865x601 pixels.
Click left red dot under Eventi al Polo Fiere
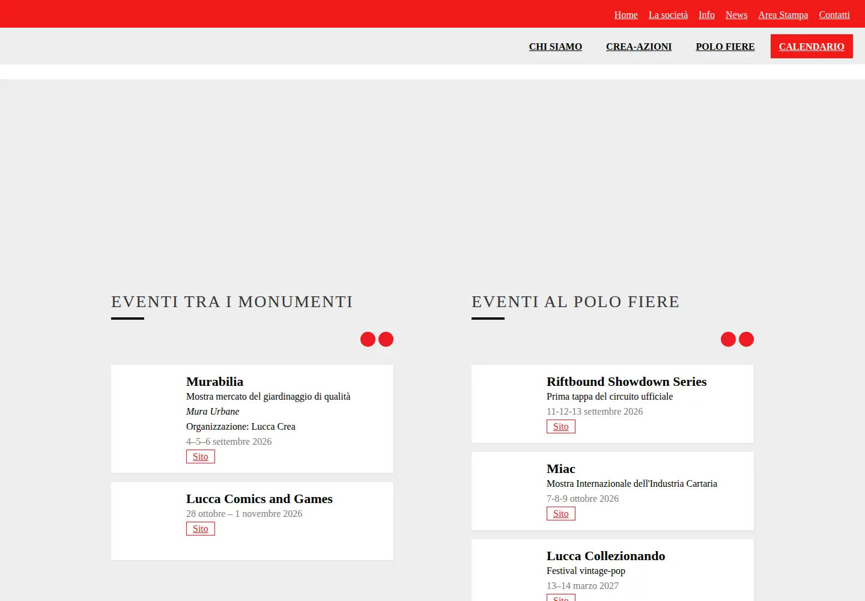tap(728, 340)
